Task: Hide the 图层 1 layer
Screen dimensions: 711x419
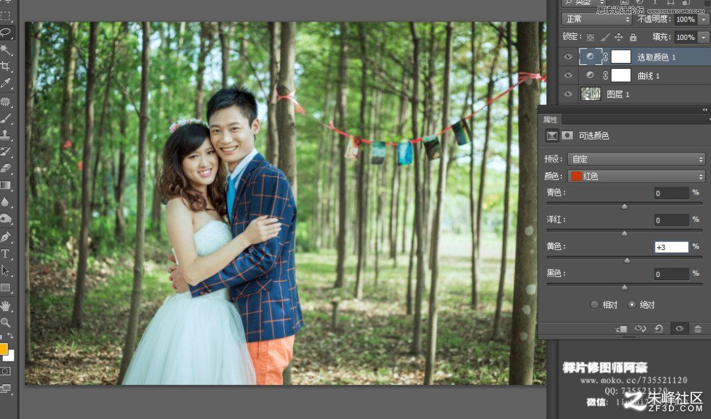Action: (568, 94)
